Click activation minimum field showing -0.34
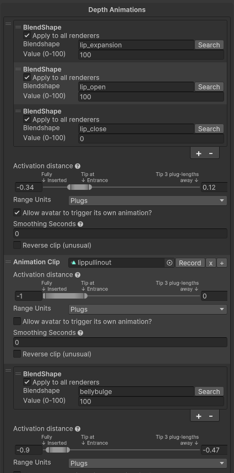Screen dimensions: 234x473 (x=29, y=187)
